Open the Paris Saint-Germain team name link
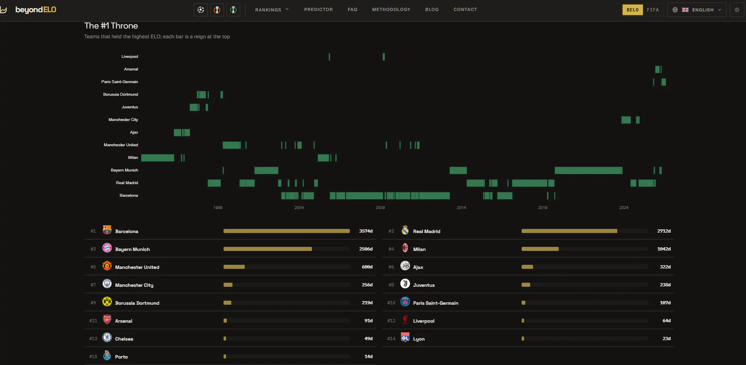This screenshot has height=365, width=746. pos(436,303)
